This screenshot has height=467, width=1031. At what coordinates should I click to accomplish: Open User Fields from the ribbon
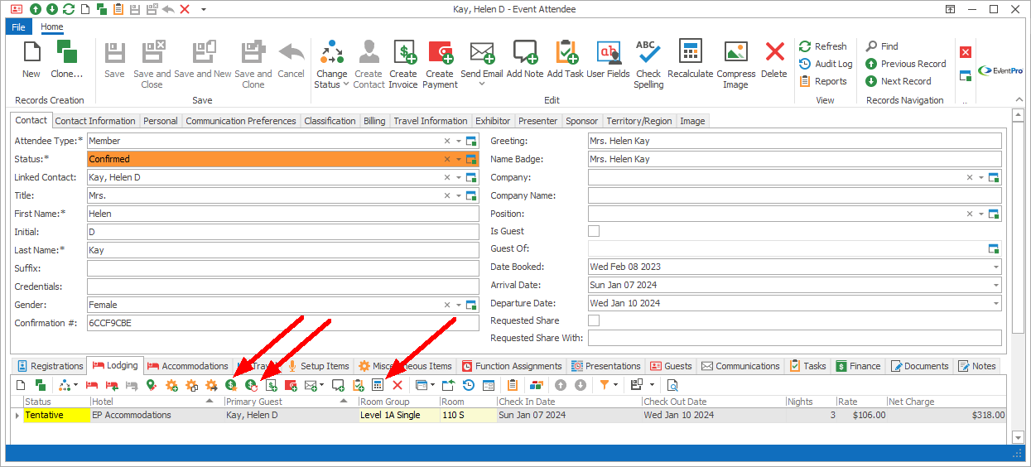tap(608, 60)
